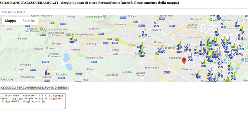Click the Monte Musinè park icon

point(105,16)
